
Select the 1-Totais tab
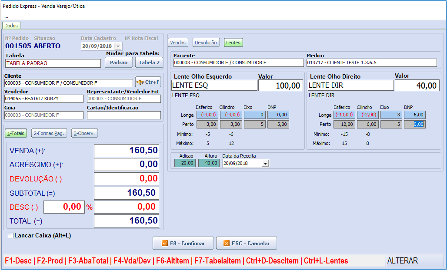click(16, 133)
